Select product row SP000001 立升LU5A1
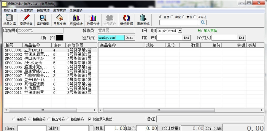 click(x=50, y=50)
